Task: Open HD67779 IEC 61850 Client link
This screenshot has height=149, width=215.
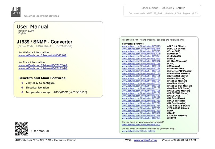Action: click(x=141, y=108)
